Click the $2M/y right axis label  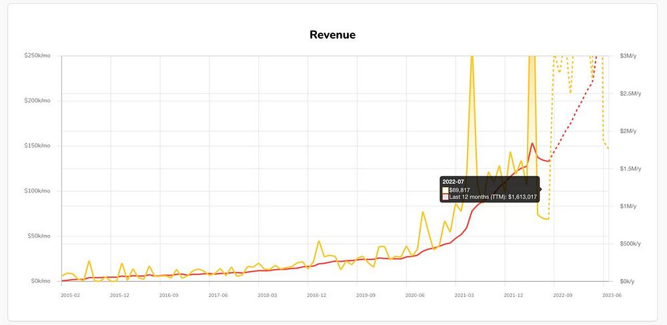point(628,131)
